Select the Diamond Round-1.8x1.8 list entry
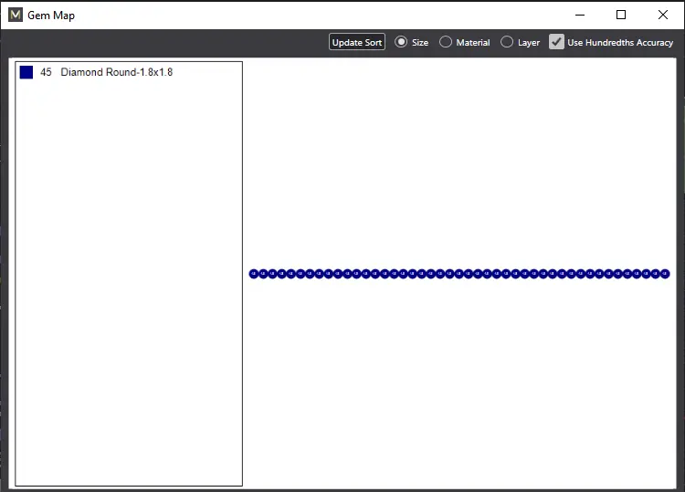 tap(116, 72)
